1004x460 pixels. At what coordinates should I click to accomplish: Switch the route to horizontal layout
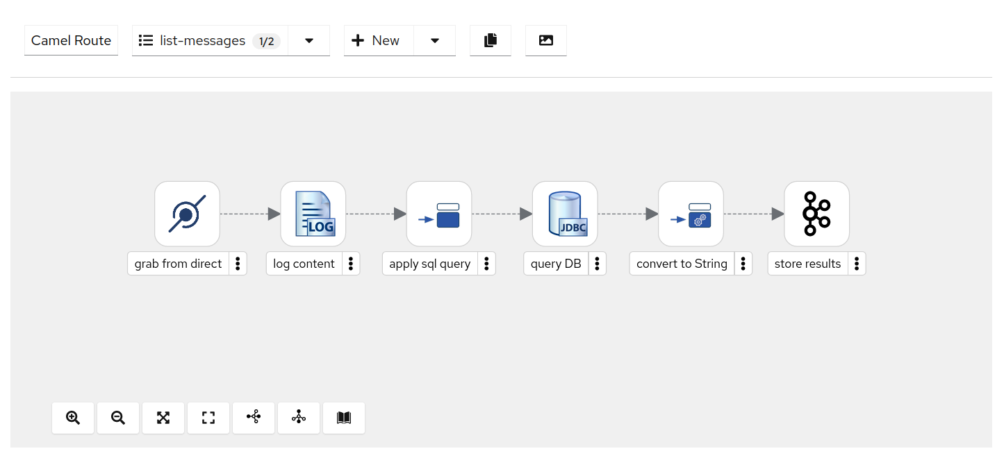point(254,418)
